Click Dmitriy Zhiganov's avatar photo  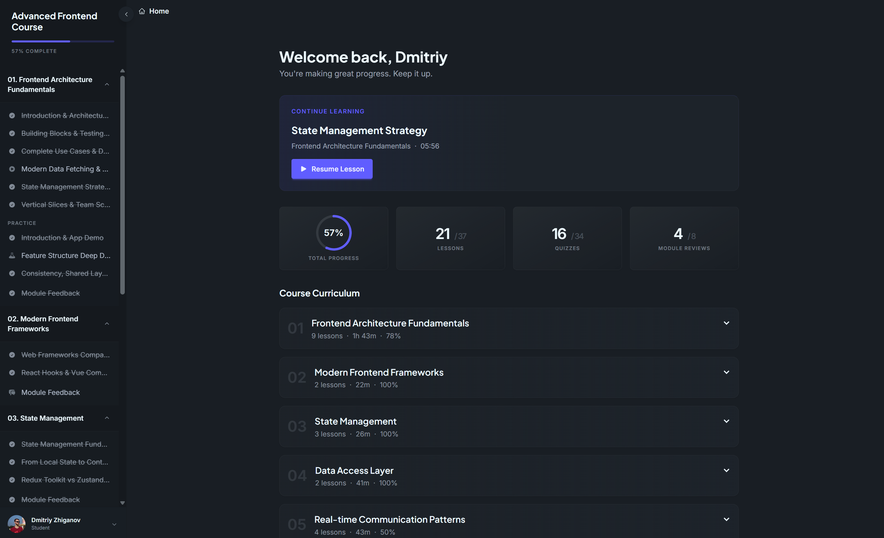pyautogui.click(x=16, y=524)
